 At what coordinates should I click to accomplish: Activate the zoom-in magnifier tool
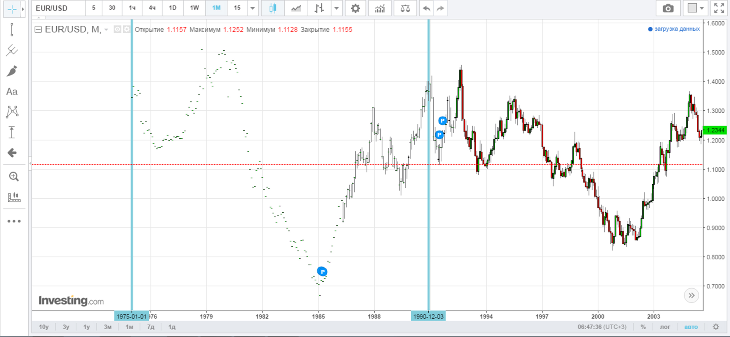point(14,177)
